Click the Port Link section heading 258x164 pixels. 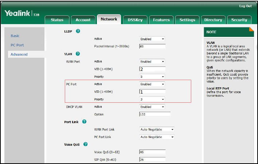click(x=71, y=122)
